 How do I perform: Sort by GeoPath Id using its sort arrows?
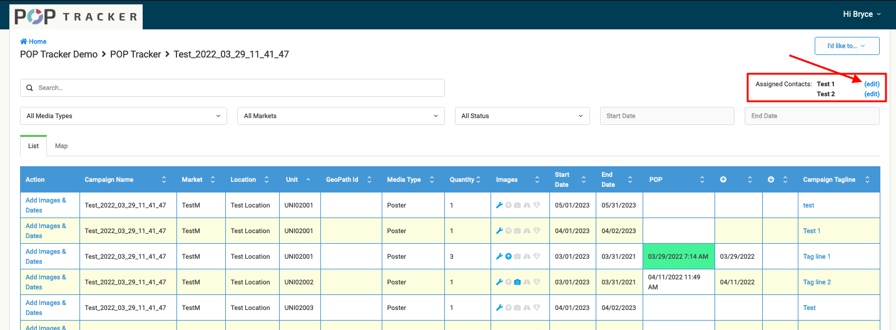[369, 179]
